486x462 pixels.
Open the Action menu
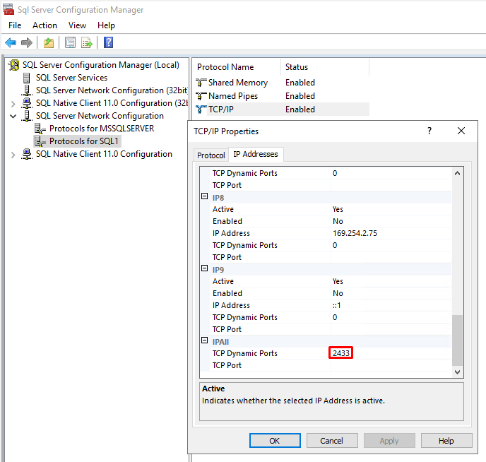(x=45, y=25)
